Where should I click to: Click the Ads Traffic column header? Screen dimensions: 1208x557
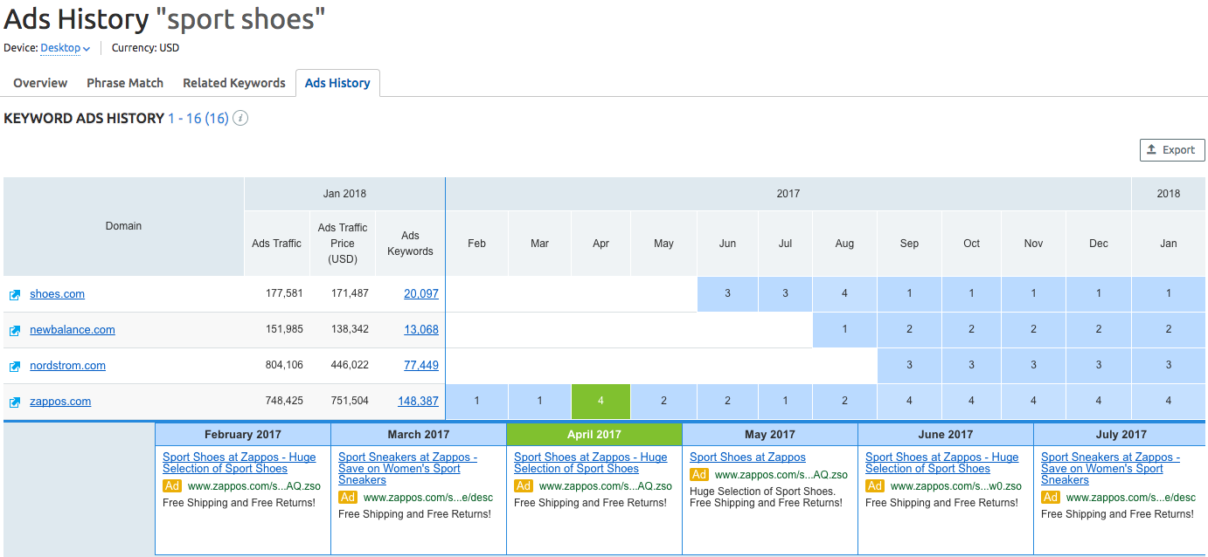(x=276, y=244)
